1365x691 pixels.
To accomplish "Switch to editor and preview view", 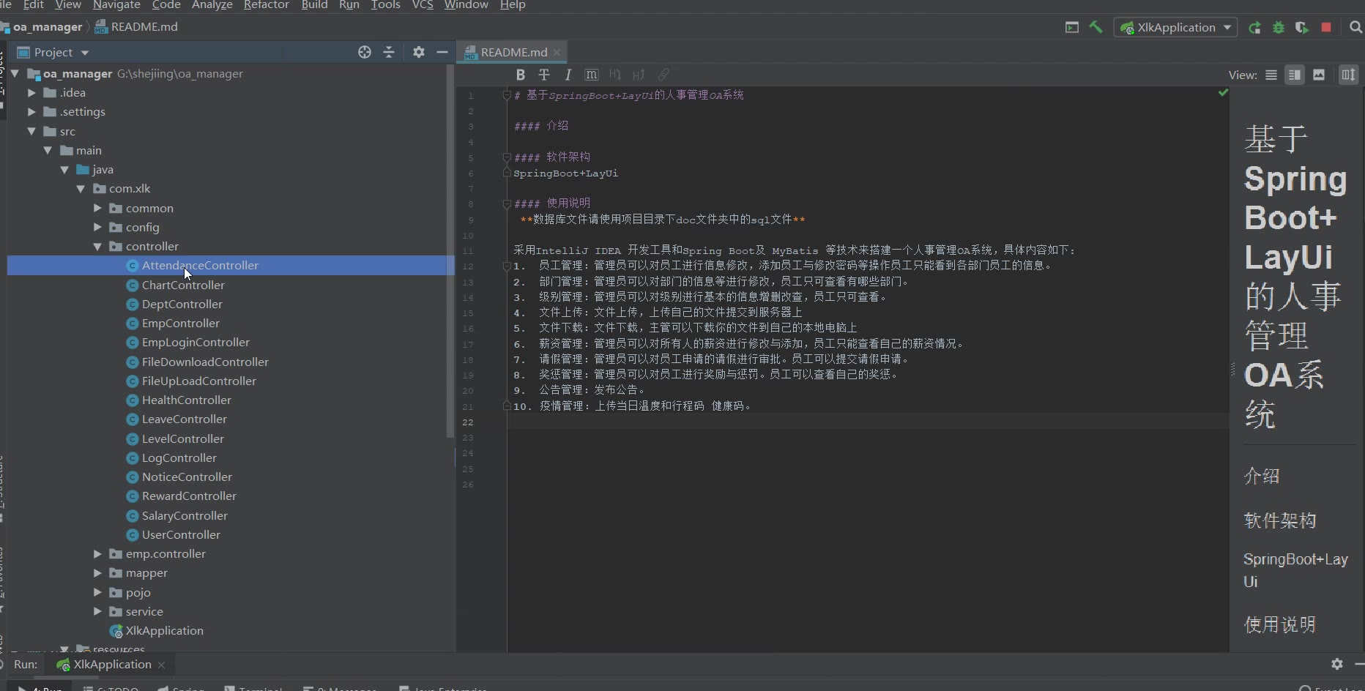I will (1295, 75).
